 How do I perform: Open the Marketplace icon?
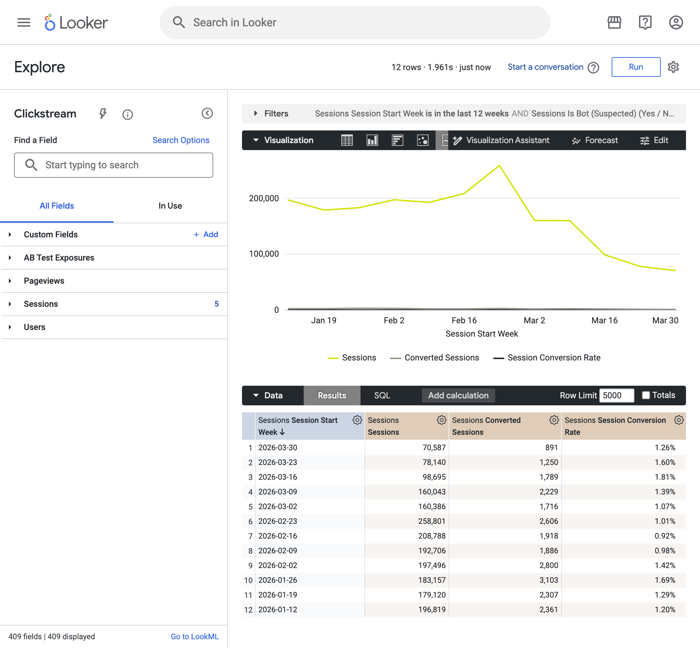click(614, 22)
